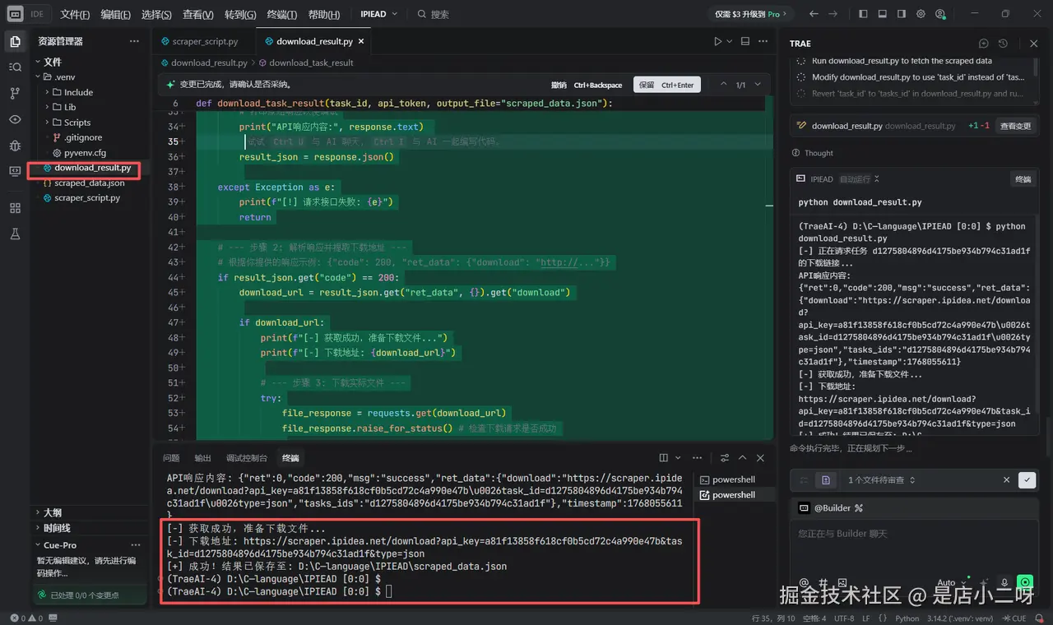The height and width of the screenshot is (625, 1053).
Task: Toggle the task list view icon
Action: tap(804, 479)
